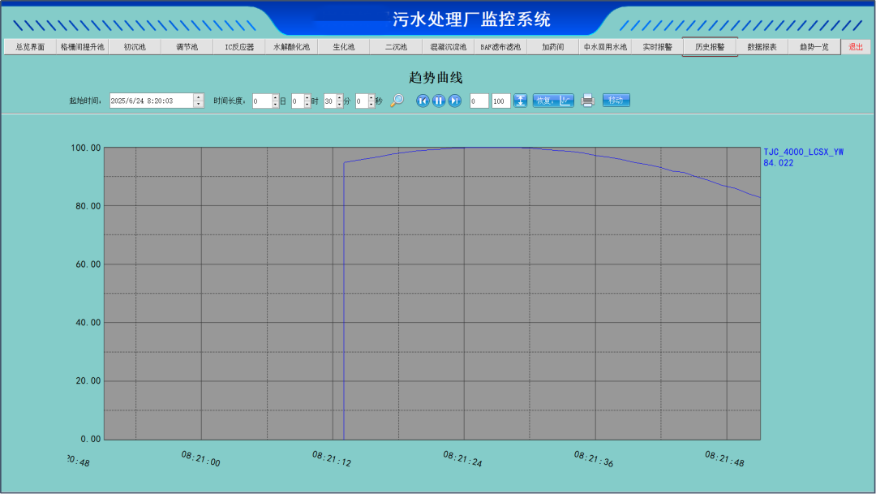Open the 总览界面 overview tab
The height and width of the screenshot is (494, 876).
click(x=30, y=47)
